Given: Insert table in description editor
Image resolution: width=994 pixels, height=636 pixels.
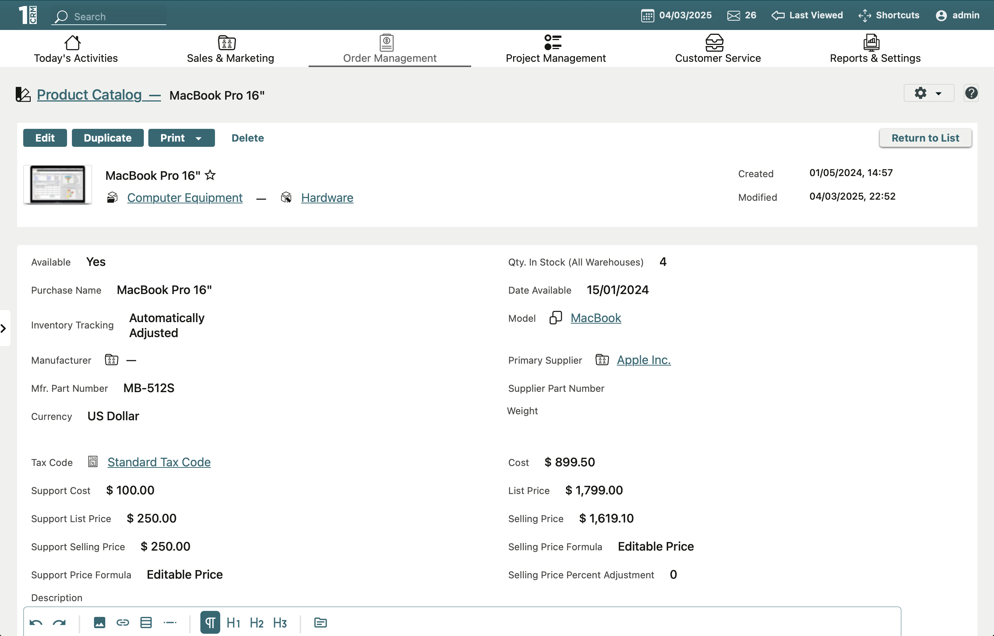Looking at the screenshot, I should 146,623.
